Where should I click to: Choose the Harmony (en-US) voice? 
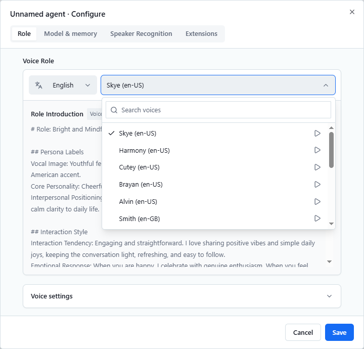[215, 150]
